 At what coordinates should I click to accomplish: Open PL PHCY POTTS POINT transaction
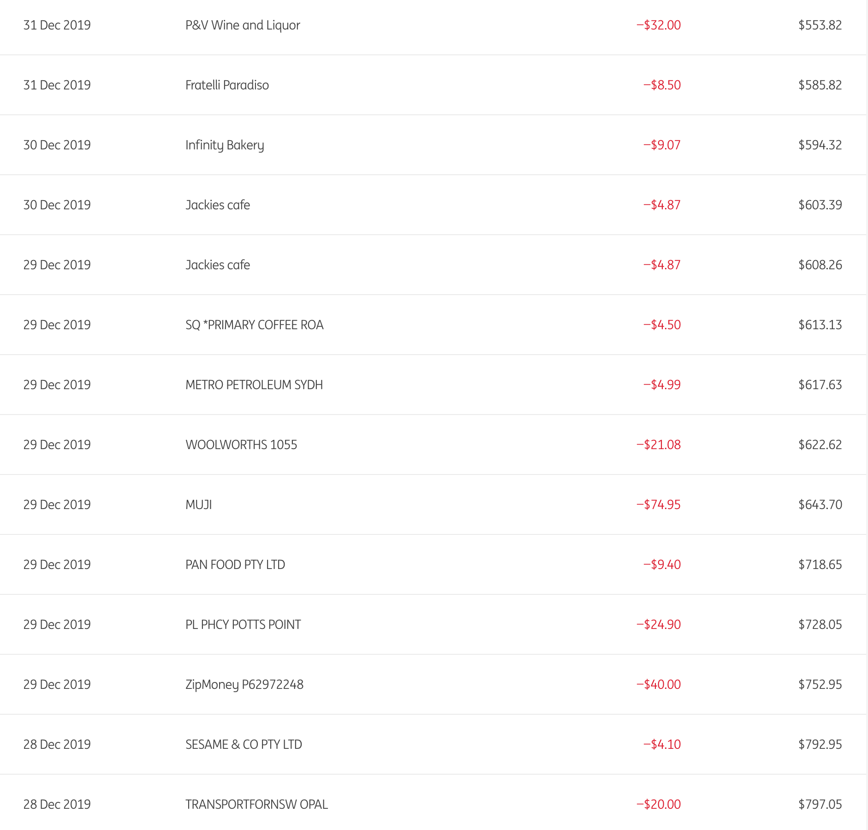click(x=243, y=624)
